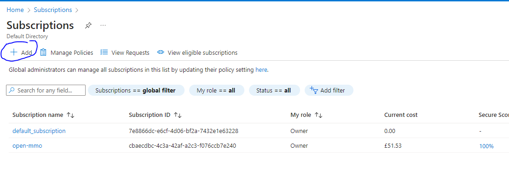This screenshot has height=185, width=509.
Task: Click the plus Add icon
Action: click(x=14, y=52)
